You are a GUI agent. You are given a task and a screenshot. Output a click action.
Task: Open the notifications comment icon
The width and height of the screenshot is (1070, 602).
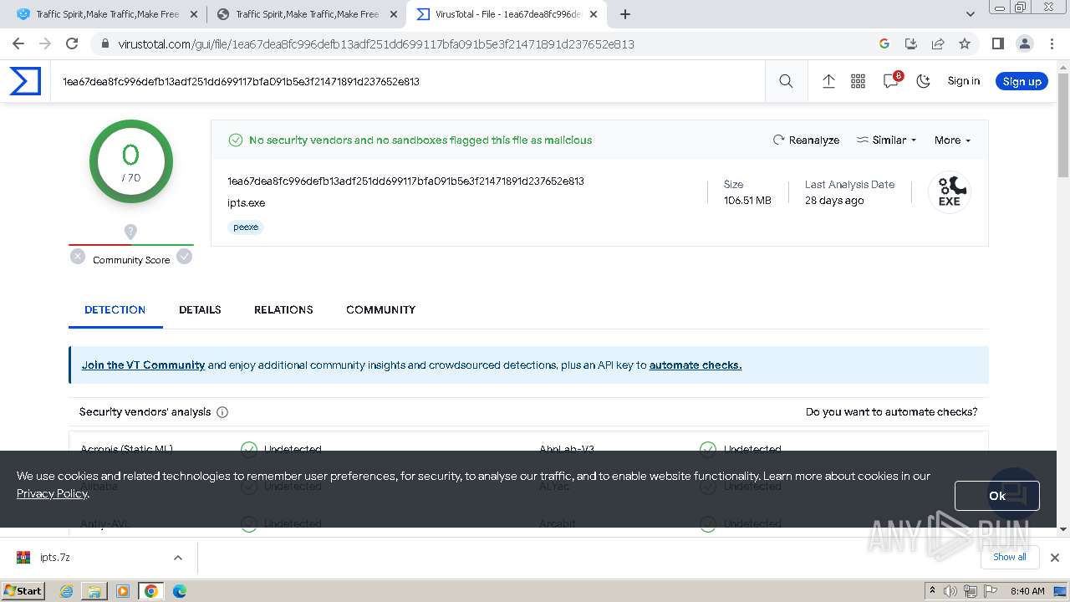pos(891,81)
